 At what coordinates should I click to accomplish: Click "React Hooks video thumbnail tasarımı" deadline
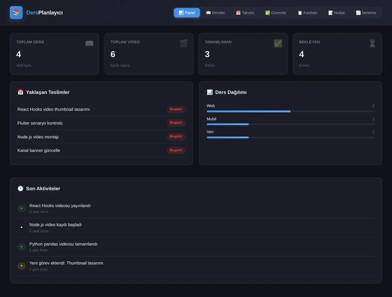click(54, 109)
